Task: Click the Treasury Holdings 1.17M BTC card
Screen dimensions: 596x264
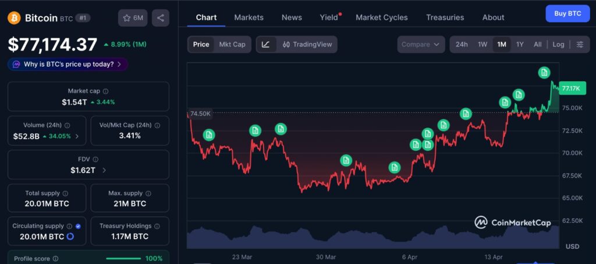Action: (x=130, y=231)
